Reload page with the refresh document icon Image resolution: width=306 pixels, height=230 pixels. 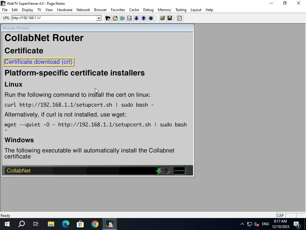click(x=129, y=18)
